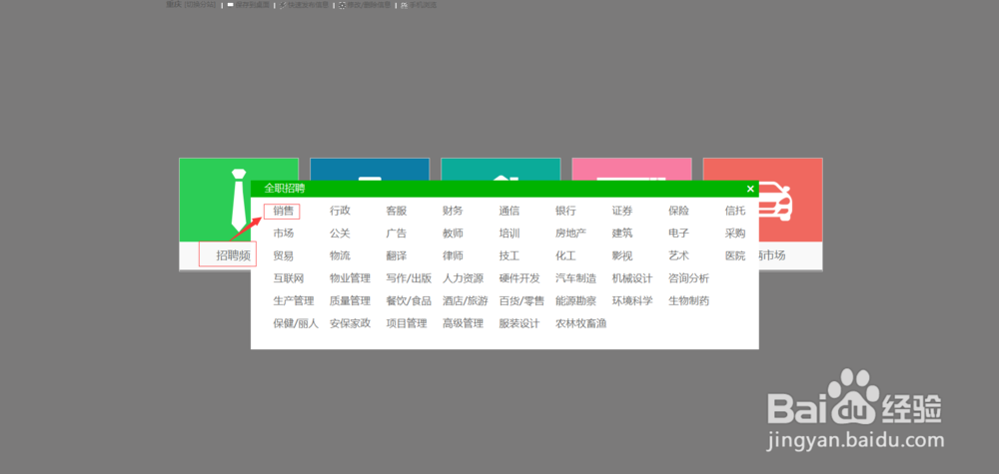The image size is (999, 474).
Task: Choose the 广告 category
Action: 397,234
